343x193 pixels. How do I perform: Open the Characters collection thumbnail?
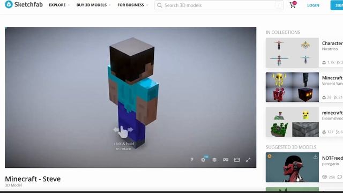tap(292, 53)
